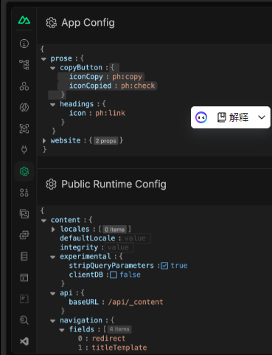Click the Public Runtime Config title
The height and width of the screenshot is (355, 272).
tap(114, 185)
